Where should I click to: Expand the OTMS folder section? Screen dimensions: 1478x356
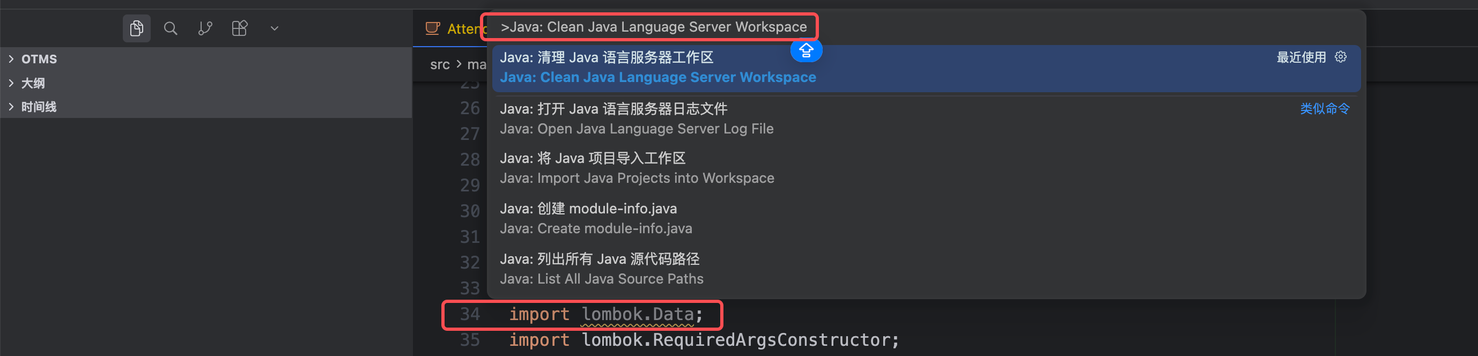click(206, 59)
